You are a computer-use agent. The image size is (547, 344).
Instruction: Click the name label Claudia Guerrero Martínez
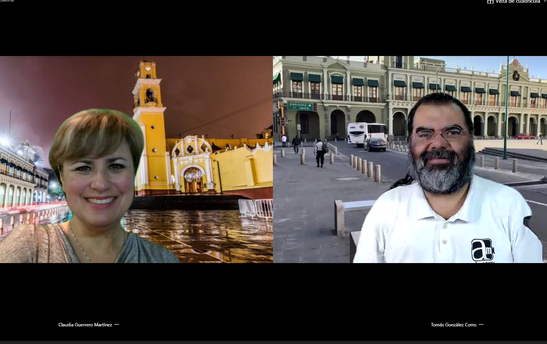pos(85,325)
